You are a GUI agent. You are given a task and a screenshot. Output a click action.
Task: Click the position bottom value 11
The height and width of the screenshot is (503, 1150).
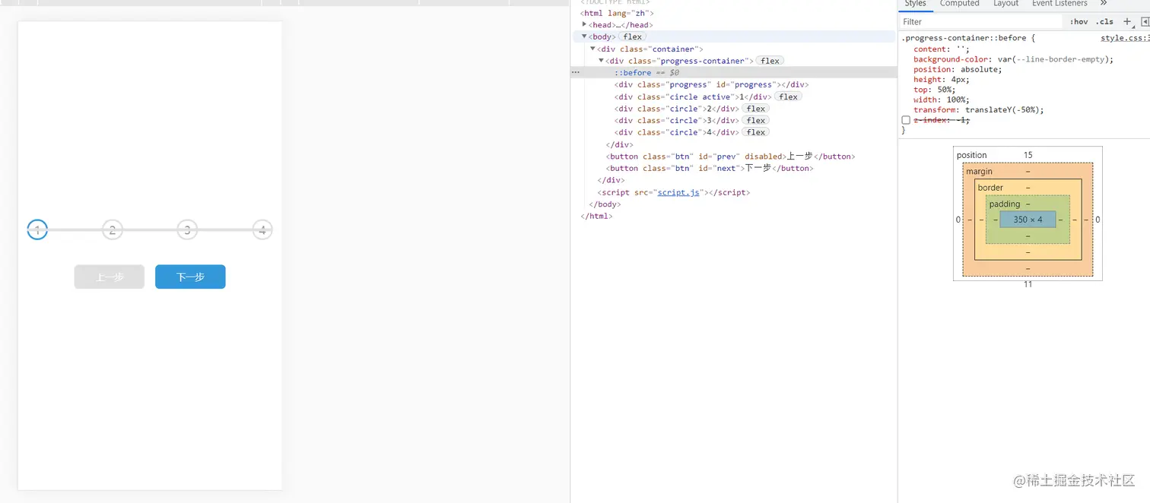click(x=1028, y=284)
